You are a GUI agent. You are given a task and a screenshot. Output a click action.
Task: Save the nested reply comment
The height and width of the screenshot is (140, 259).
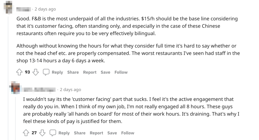(112, 133)
